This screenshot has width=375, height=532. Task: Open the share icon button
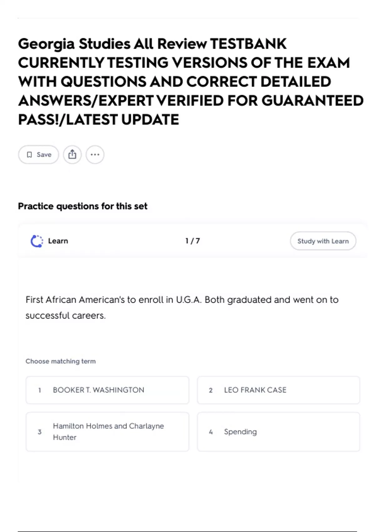click(x=72, y=155)
